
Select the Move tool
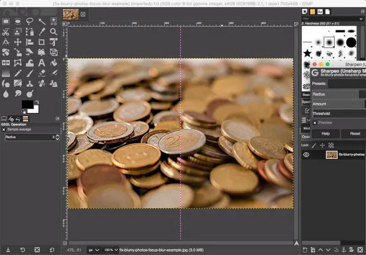click(x=18, y=42)
